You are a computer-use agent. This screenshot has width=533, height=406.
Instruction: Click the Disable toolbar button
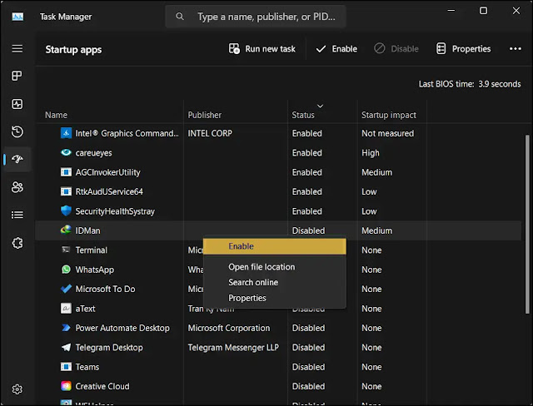(x=396, y=49)
